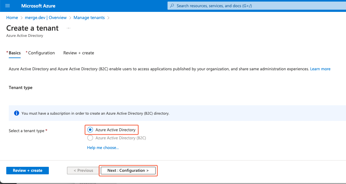346x184 pixels.
Task: Open the hamburger portal menu
Action: 8,6
